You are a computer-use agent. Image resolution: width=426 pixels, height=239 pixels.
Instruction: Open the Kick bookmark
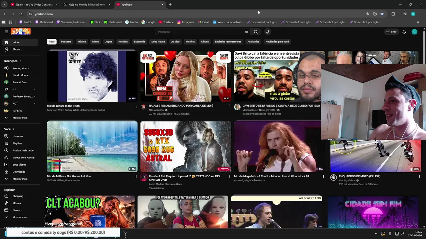point(95,22)
